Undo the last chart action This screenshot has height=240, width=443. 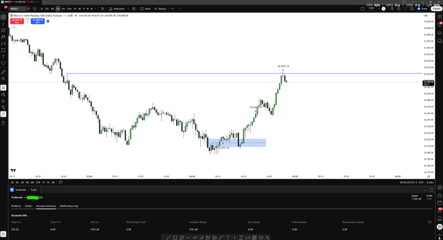(172, 8)
